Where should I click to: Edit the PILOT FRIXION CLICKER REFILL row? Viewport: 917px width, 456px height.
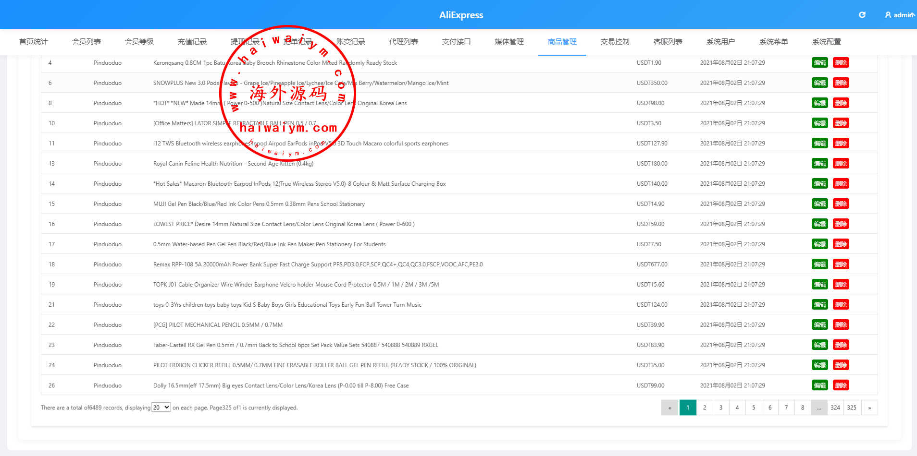(x=820, y=365)
